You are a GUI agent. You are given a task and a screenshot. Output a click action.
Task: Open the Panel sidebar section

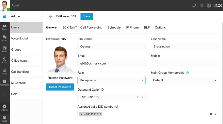5,72
